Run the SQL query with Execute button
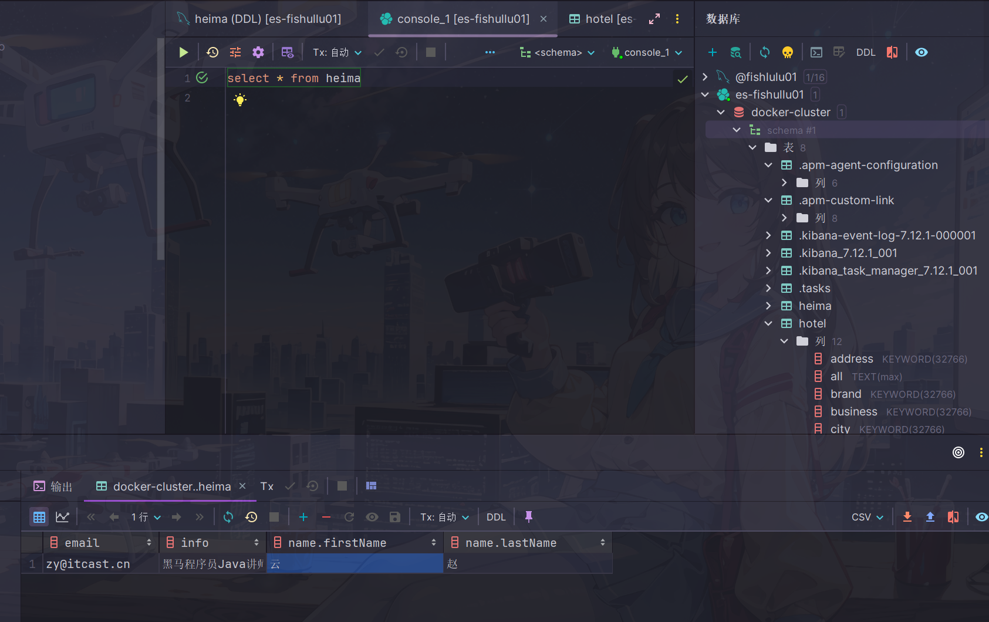 click(183, 52)
